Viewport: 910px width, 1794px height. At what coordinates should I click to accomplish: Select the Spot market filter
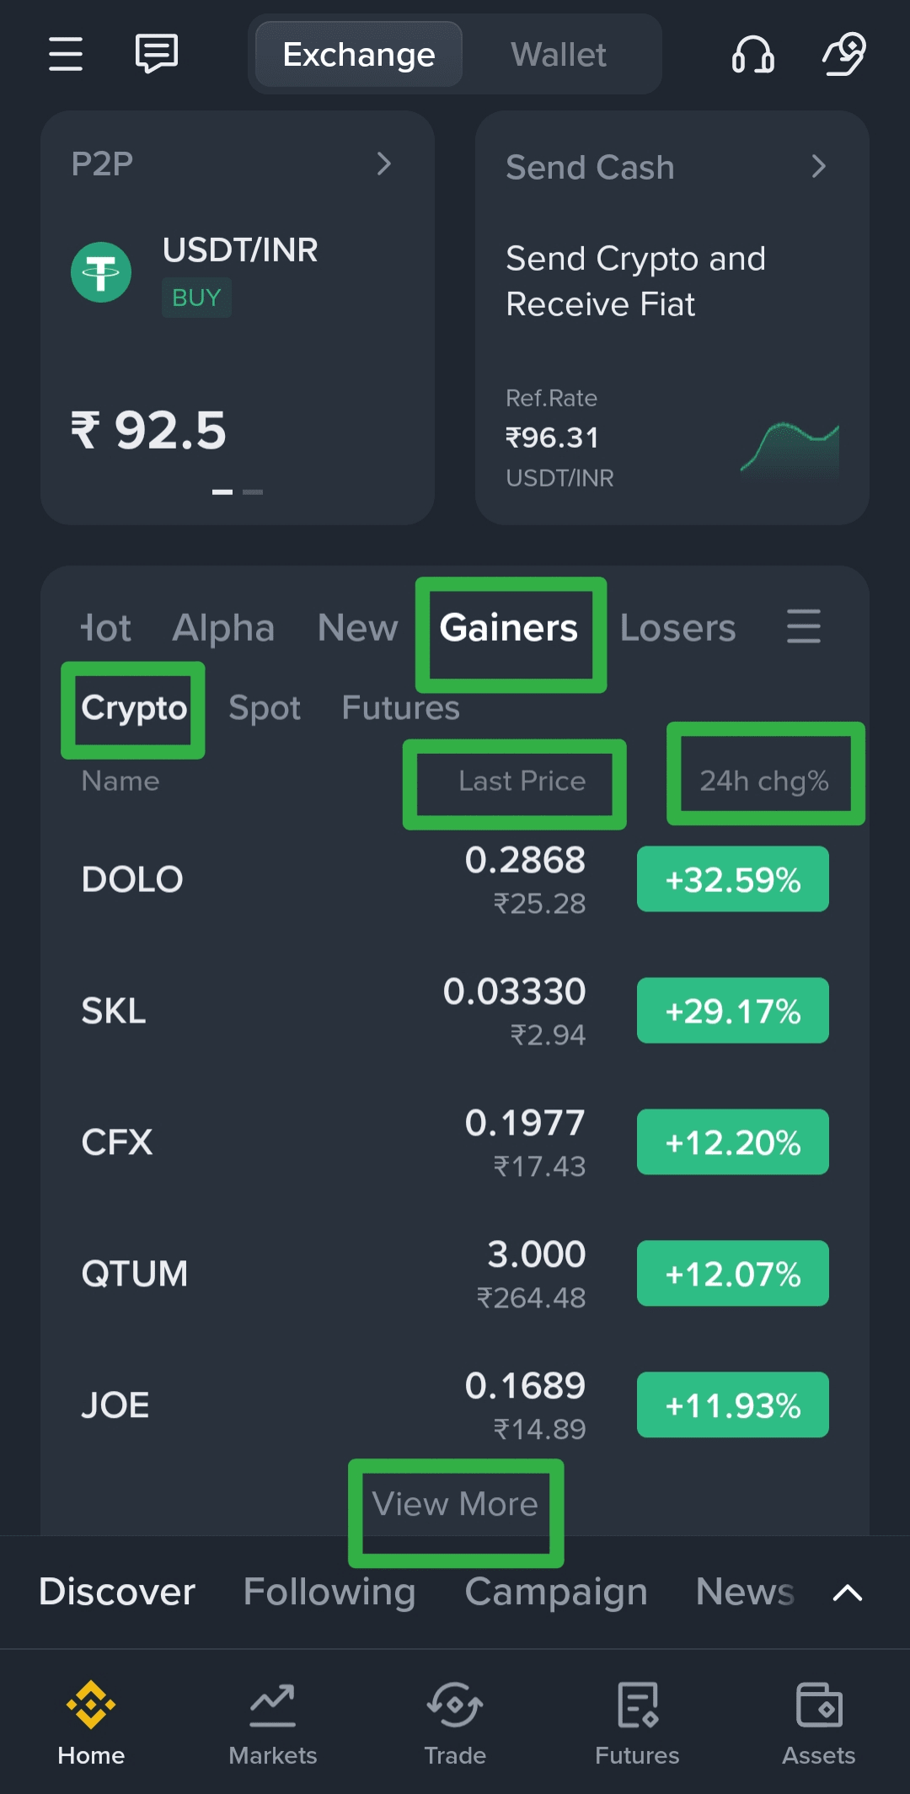tap(265, 708)
